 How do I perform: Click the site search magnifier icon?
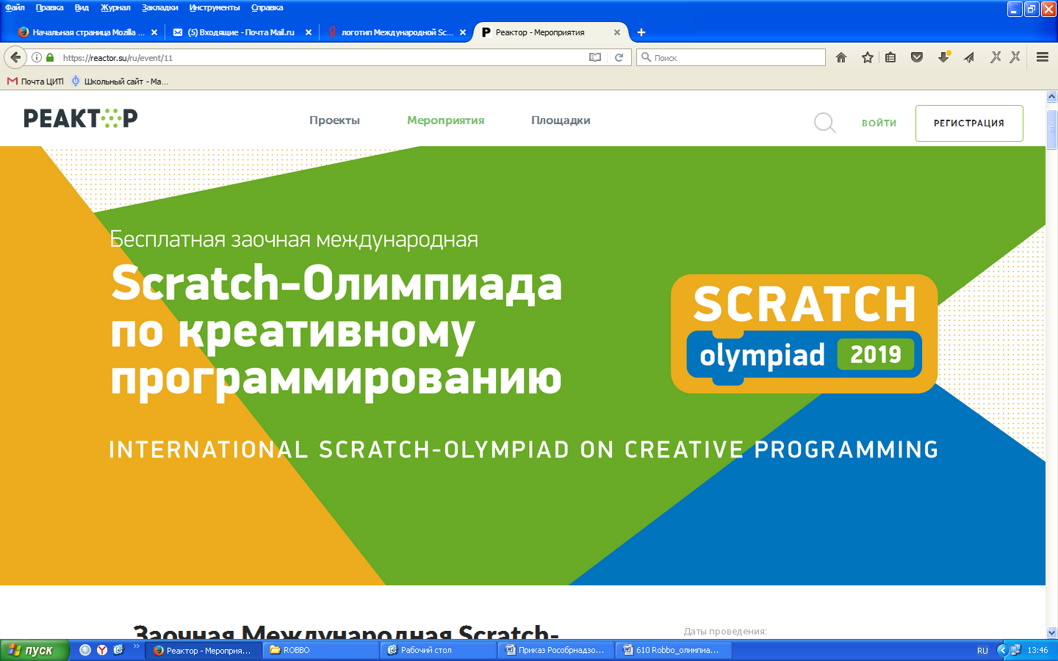825,123
